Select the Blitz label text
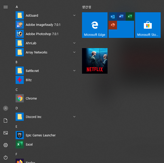The height and width of the screenshot is (163, 164). click(x=29, y=80)
